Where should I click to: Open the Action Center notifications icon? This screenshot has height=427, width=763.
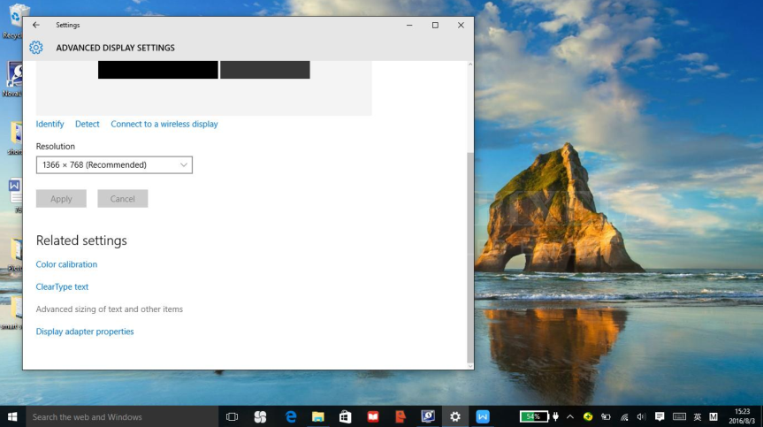point(660,416)
